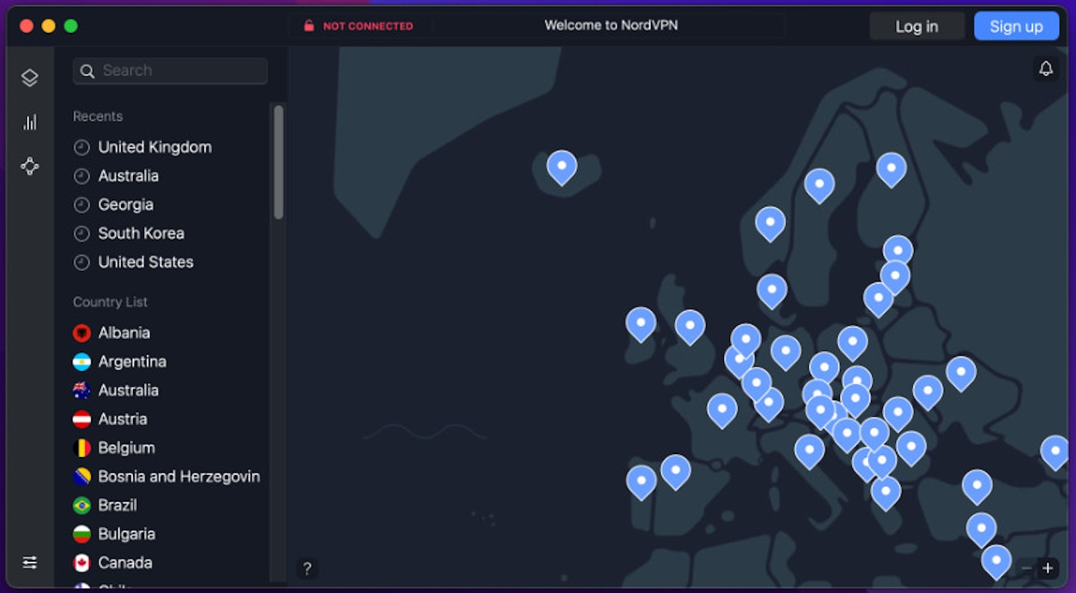
Task: Click the question mark help icon
Action: click(306, 569)
